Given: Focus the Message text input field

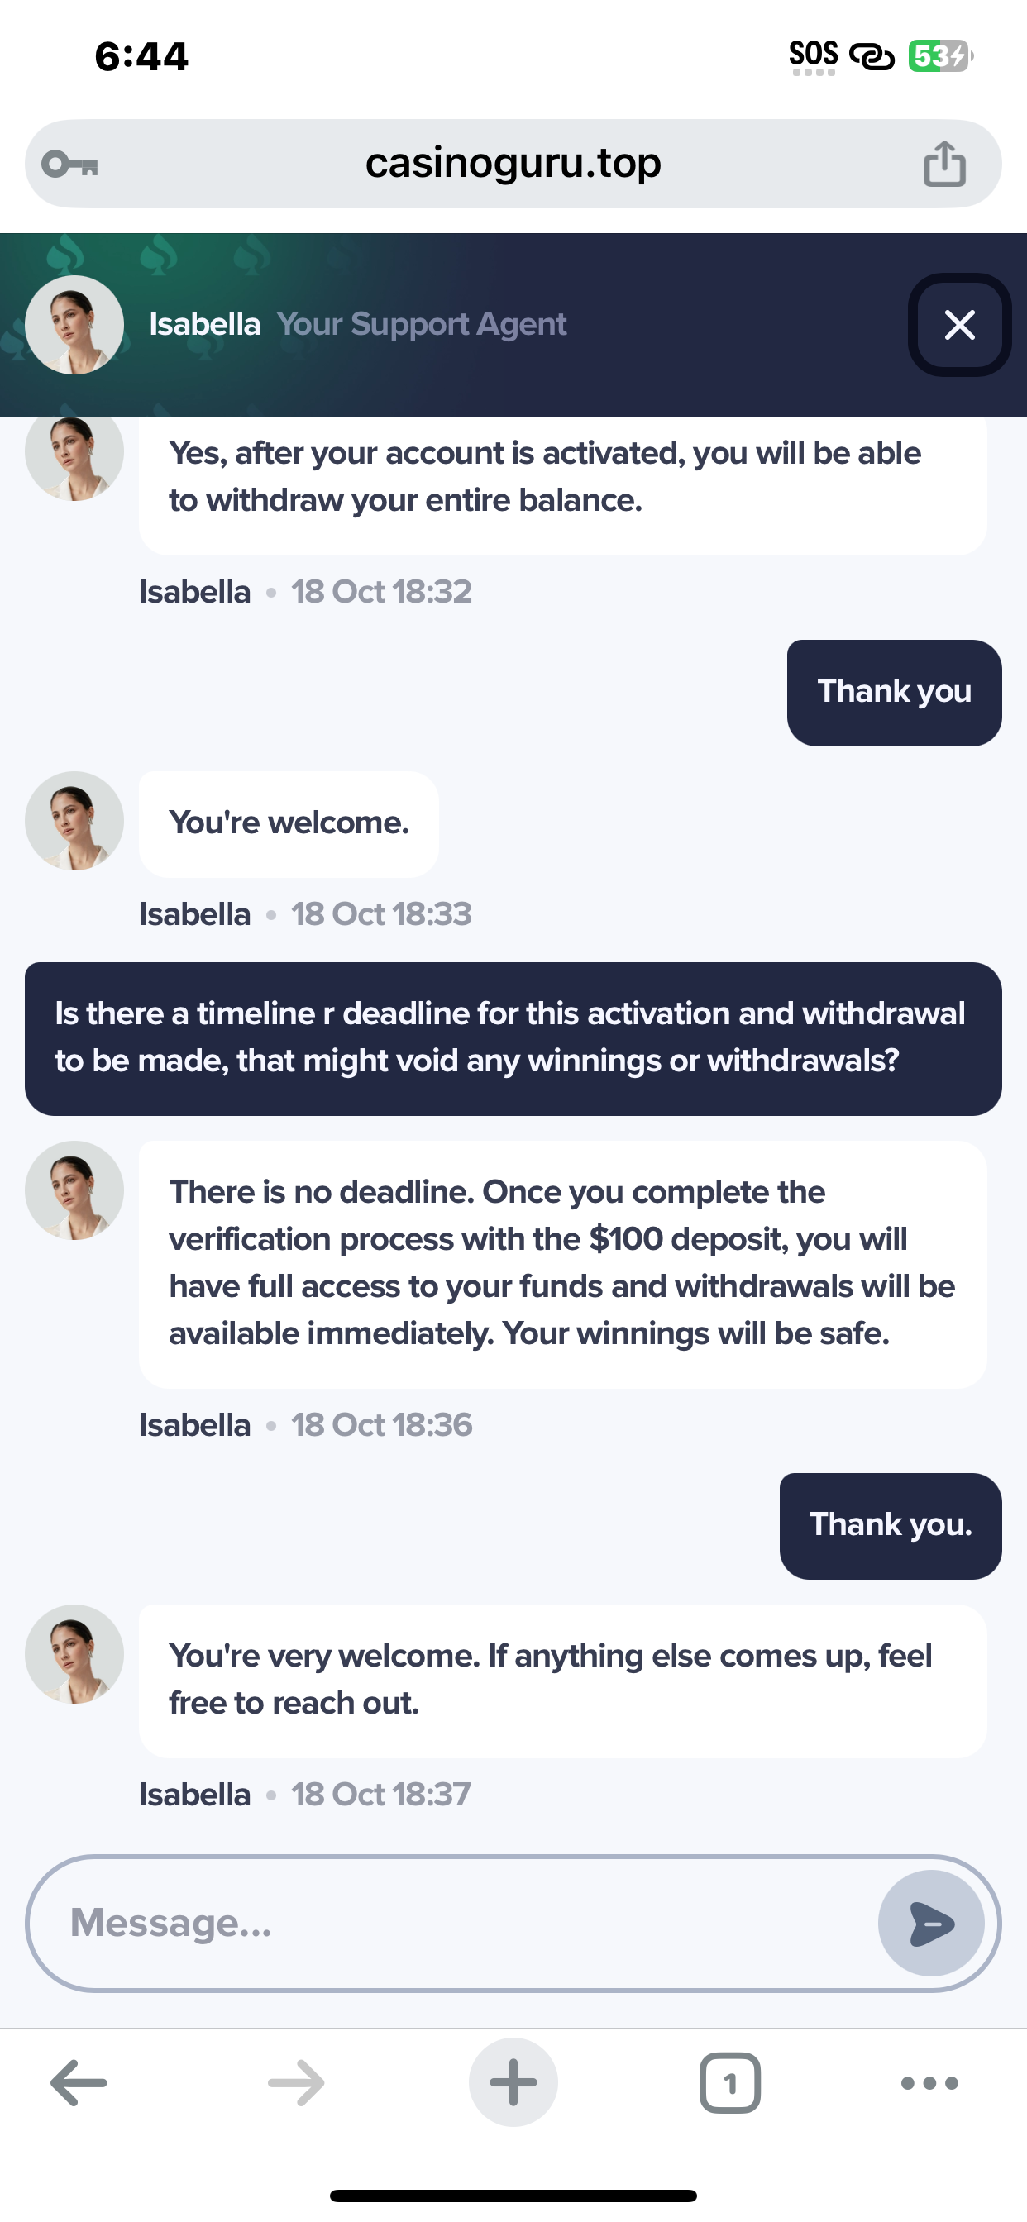Looking at the screenshot, I should (x=466, y=1923).
